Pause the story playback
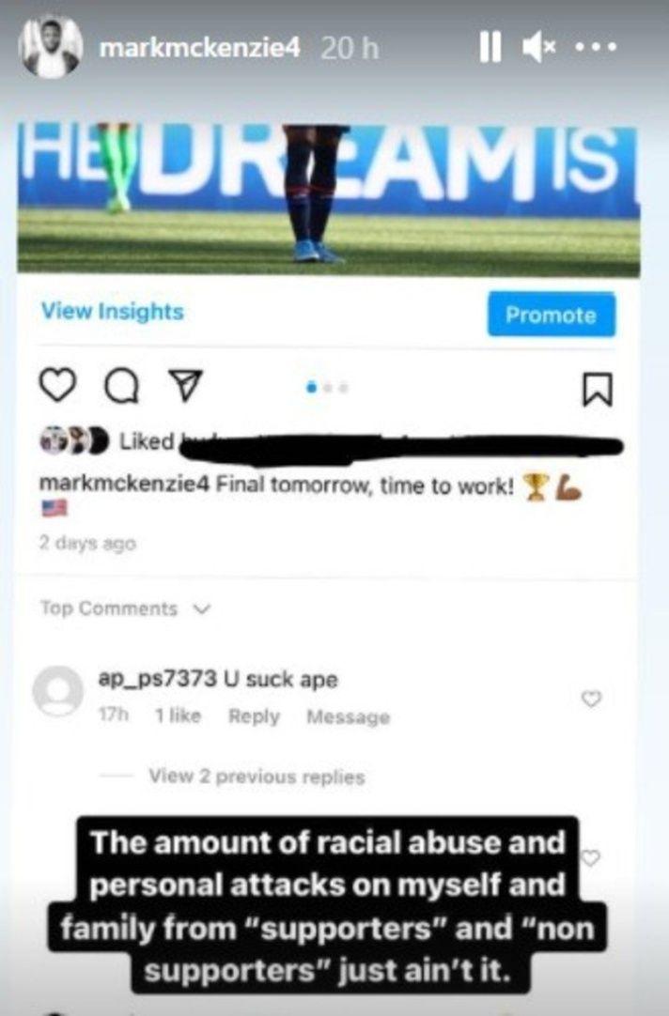 490,47
